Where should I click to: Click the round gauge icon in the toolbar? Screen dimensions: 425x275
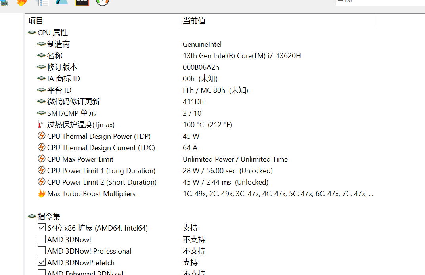pyautogui.click(x=102, y=2)
